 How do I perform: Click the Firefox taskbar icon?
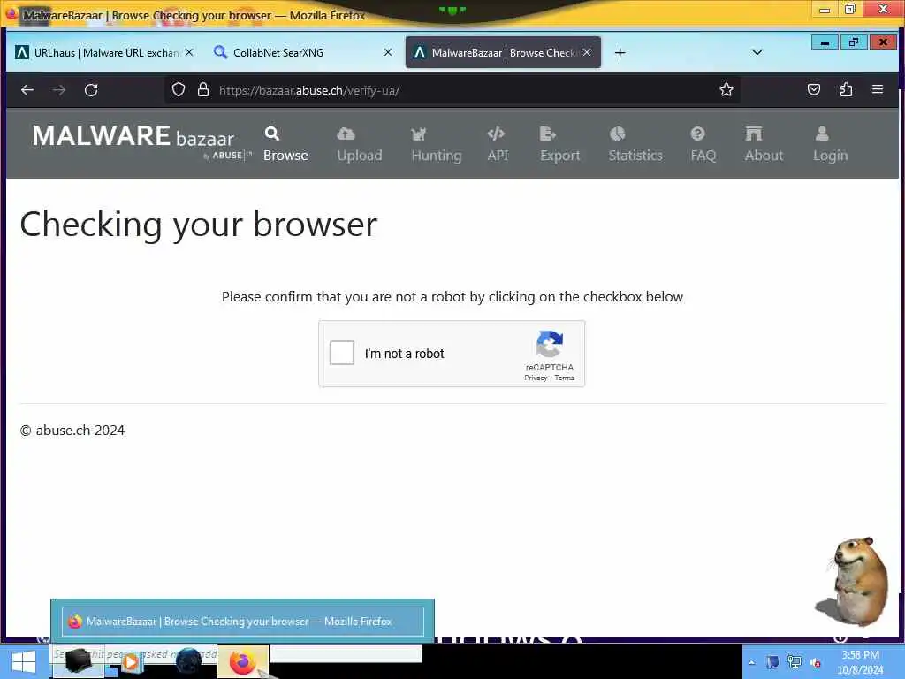pyautogui.click(x=243, y=661)
